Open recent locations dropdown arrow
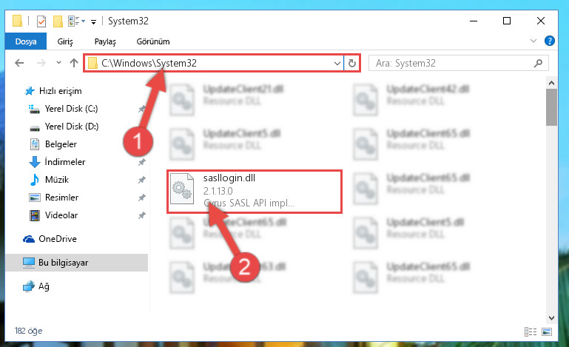The image size is (569, 347). click(x=58, y=63)
